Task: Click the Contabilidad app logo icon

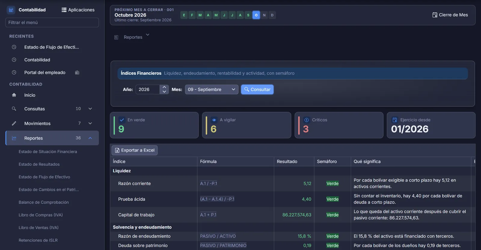Action: pyautogui.click(x=11, y=10)
